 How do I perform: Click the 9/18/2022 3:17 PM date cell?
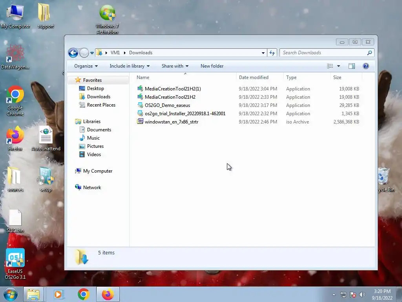click(258, 105)
